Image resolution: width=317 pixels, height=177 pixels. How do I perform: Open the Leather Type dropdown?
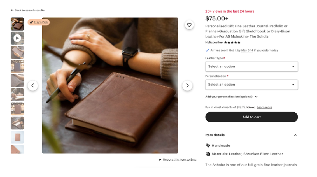pyautogui.click(x=251, y=66)
